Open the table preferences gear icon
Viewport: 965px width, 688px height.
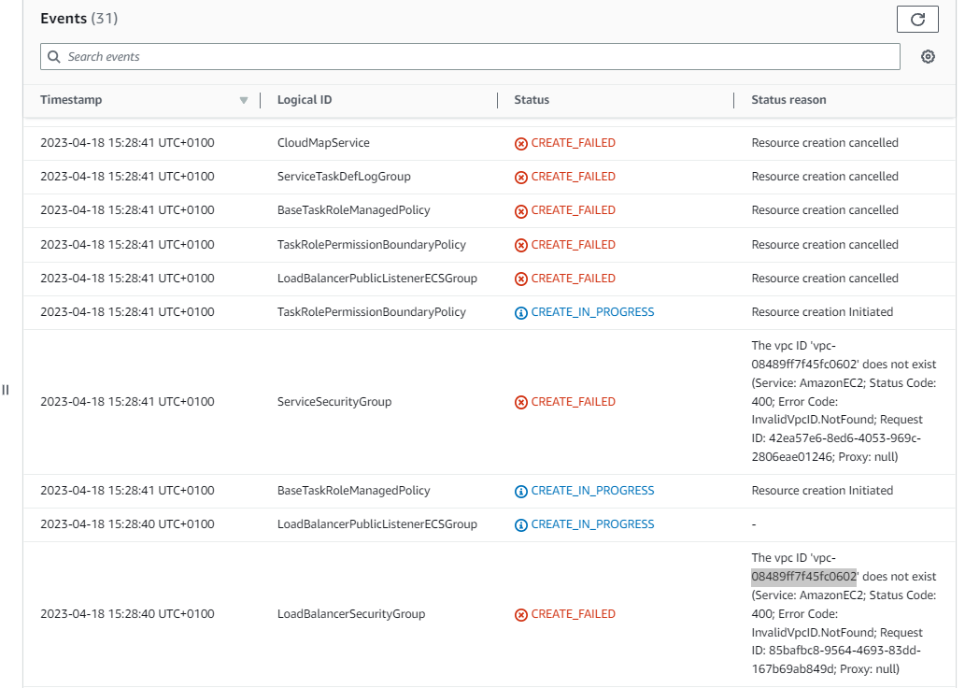click(x=928, y=57)
